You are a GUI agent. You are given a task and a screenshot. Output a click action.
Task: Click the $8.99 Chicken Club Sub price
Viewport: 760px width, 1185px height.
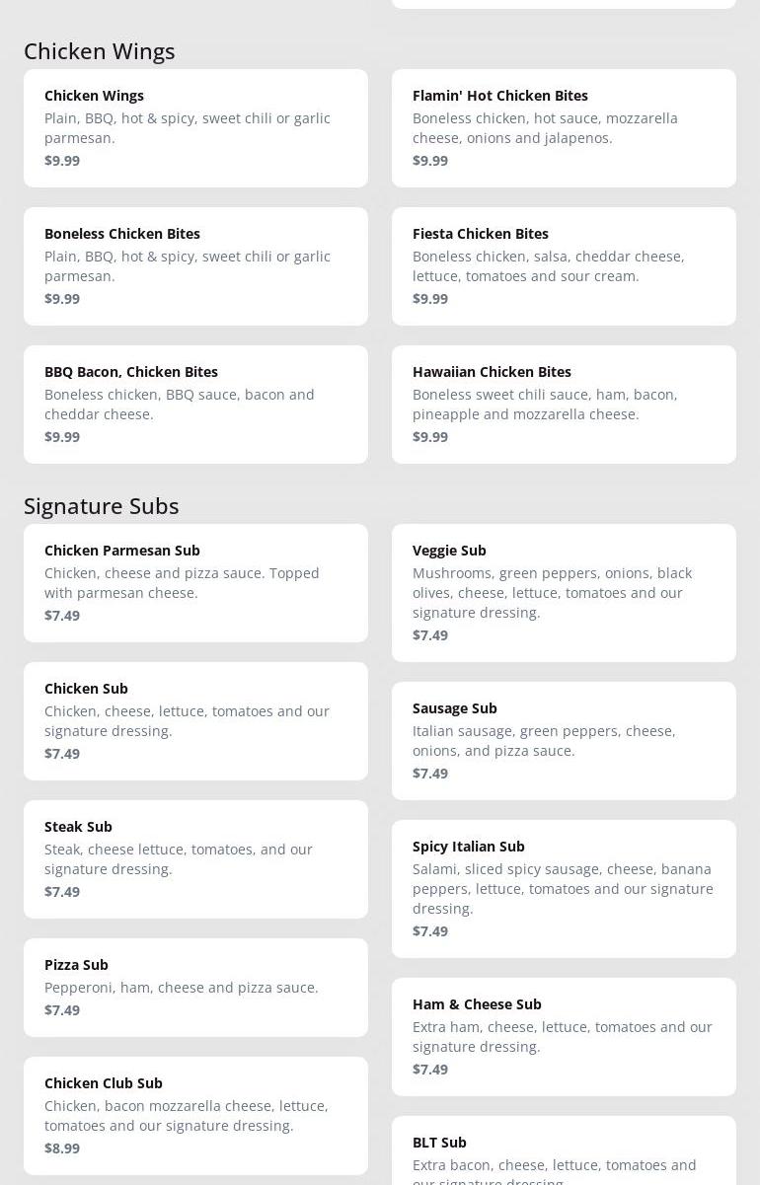point(62,1148)
